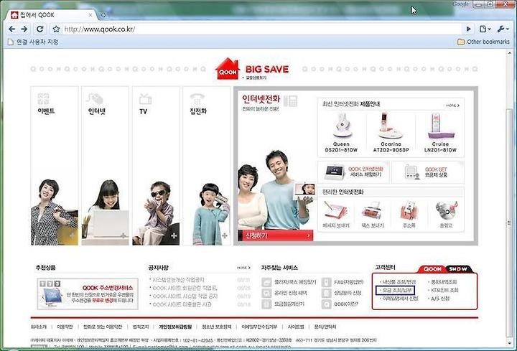Click the A/S 신청 link
Screen dimensions: 517x351
point(440,299)
